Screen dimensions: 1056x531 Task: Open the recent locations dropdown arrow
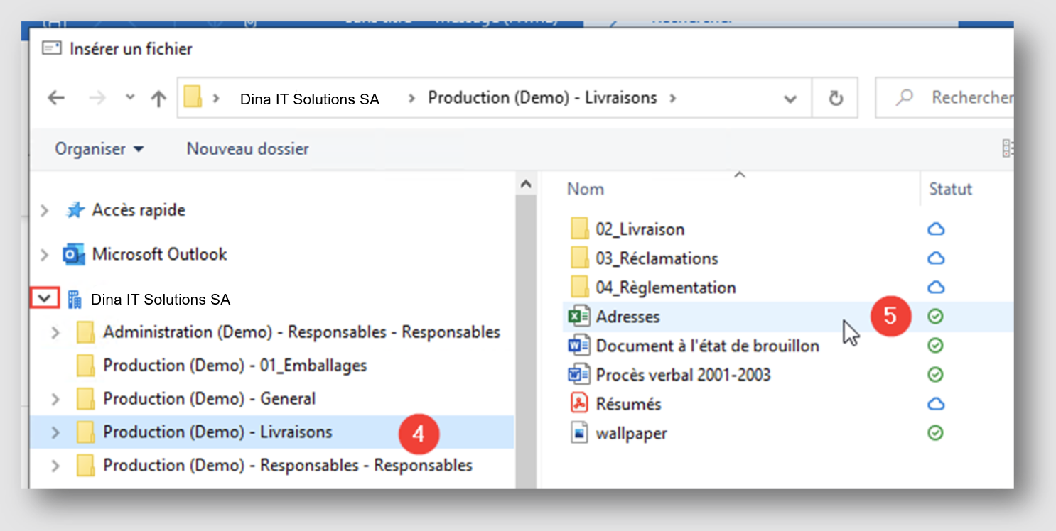tap(130, 97)
